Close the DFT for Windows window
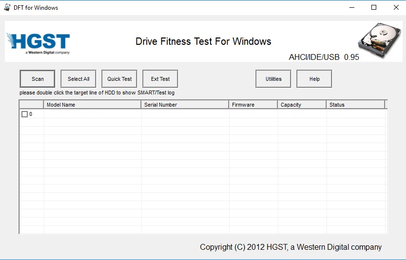406x260 pixels. tap(396, 7)
